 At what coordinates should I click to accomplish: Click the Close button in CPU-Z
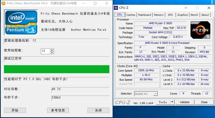tap(204, 102)
